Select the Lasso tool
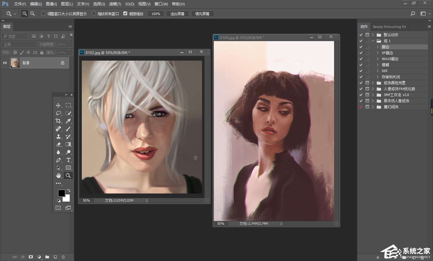Viewport: 433px width, 261px height. click(x=58, y=113)
